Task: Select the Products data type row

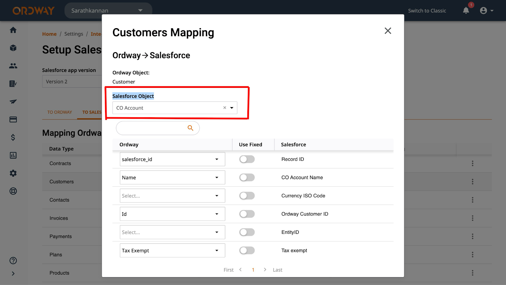Action: pyautogui.click(x=59, y=273)
